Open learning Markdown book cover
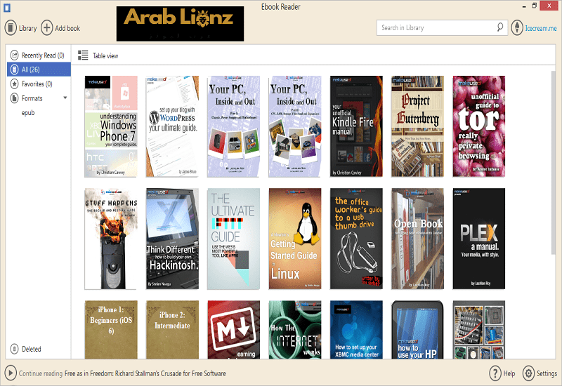 point(233,330)
